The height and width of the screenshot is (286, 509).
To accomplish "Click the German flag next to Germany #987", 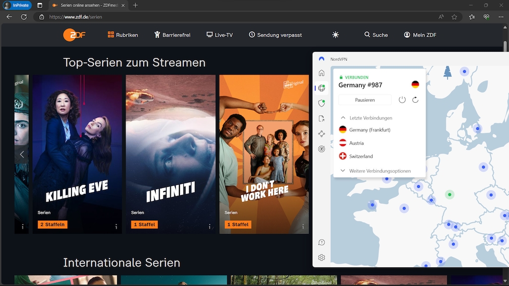I will click(415, 84).
